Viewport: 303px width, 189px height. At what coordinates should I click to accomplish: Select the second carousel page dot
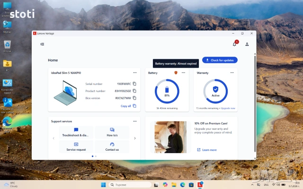coord(96,156)
